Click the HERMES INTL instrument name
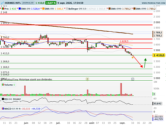Image resolution: width=166 pixels, height=125 pixels. [x=13, y=3]
